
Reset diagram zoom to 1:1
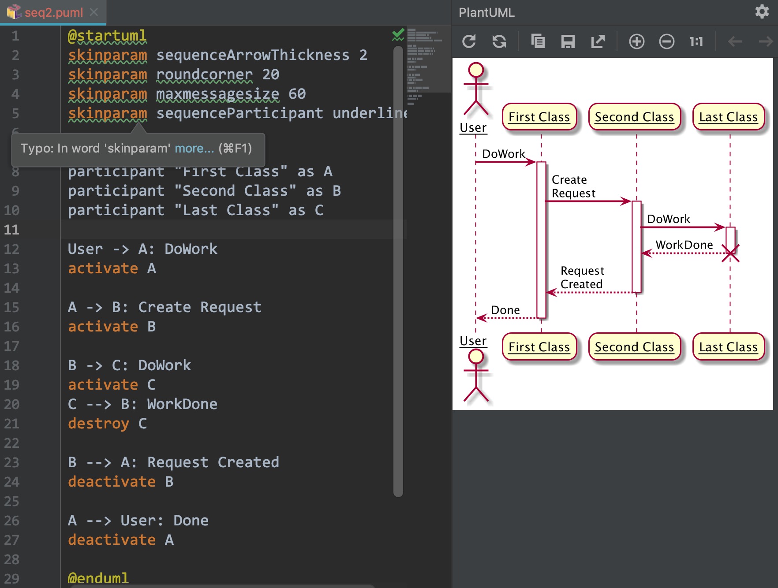[696, 41]
